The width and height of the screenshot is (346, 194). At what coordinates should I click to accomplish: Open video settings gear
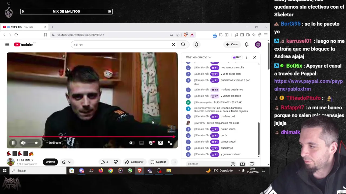tap(151, 143)
